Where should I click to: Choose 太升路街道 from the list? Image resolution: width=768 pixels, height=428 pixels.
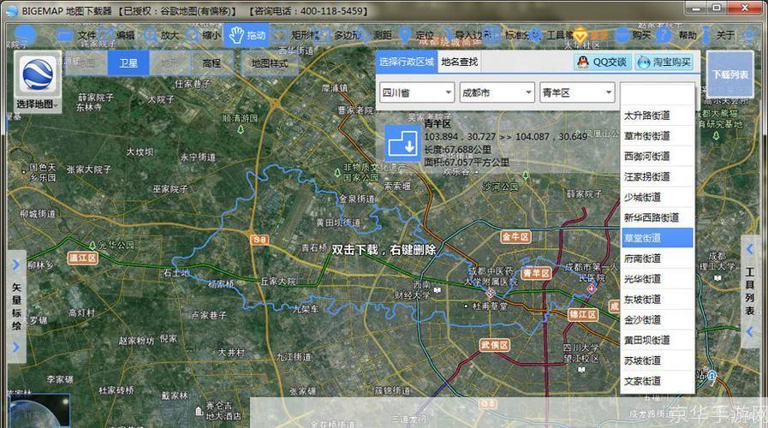click(657, 116)
